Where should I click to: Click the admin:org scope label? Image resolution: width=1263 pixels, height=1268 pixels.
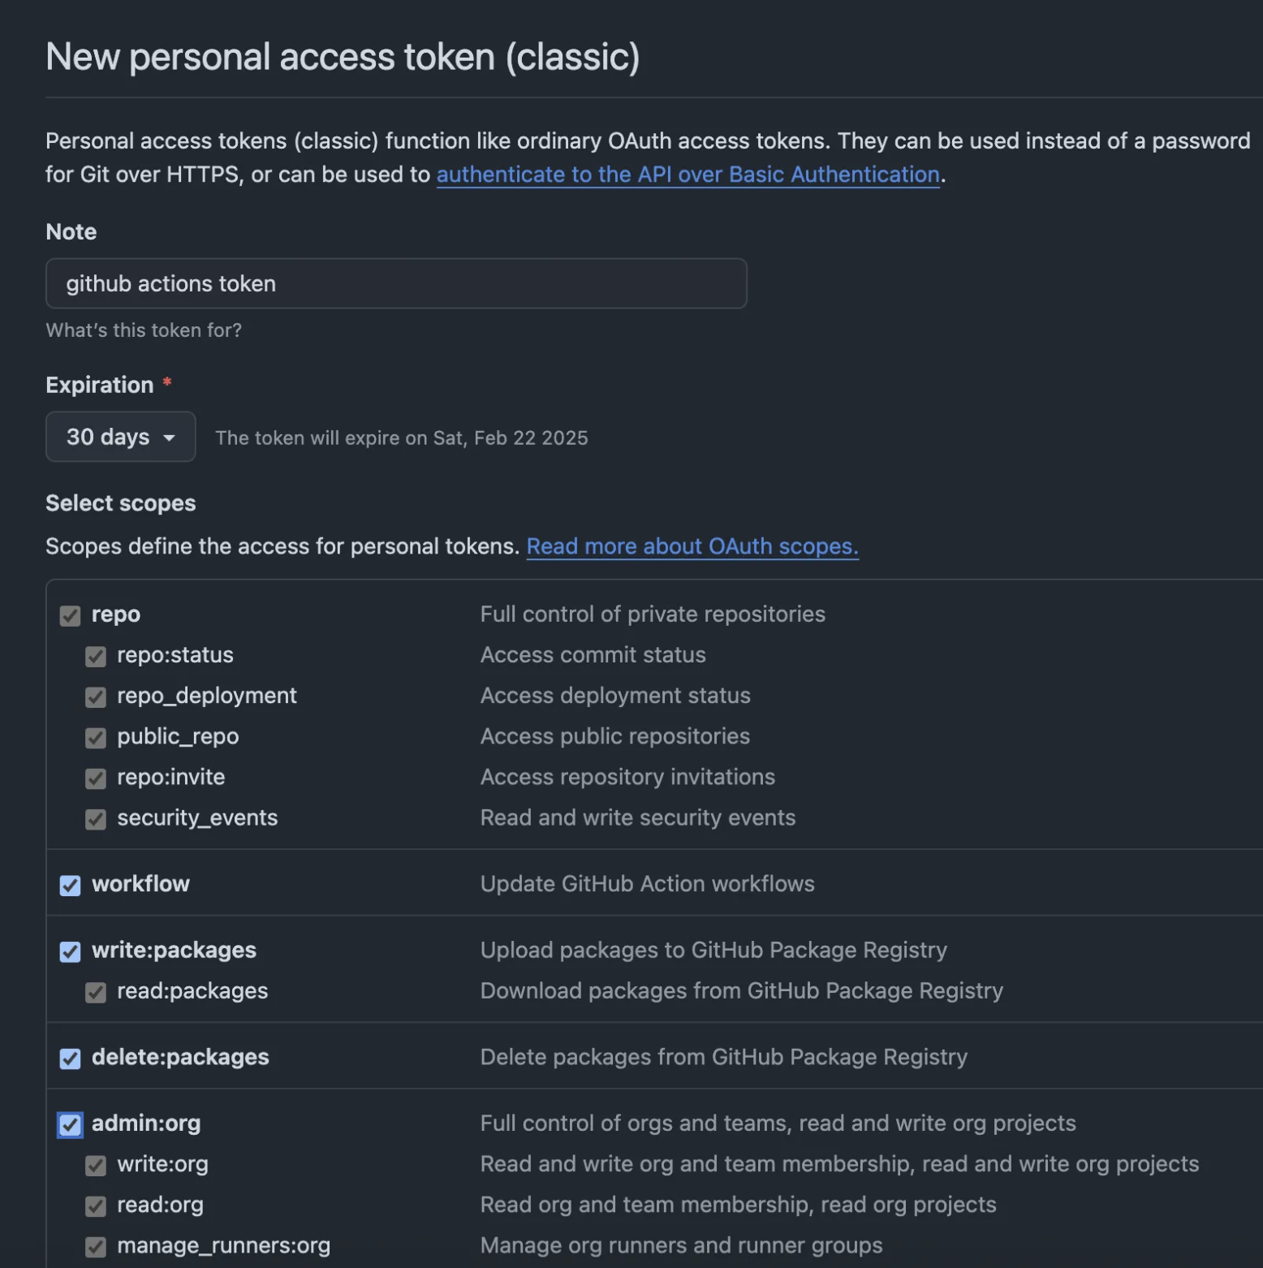coord(146,1124)
